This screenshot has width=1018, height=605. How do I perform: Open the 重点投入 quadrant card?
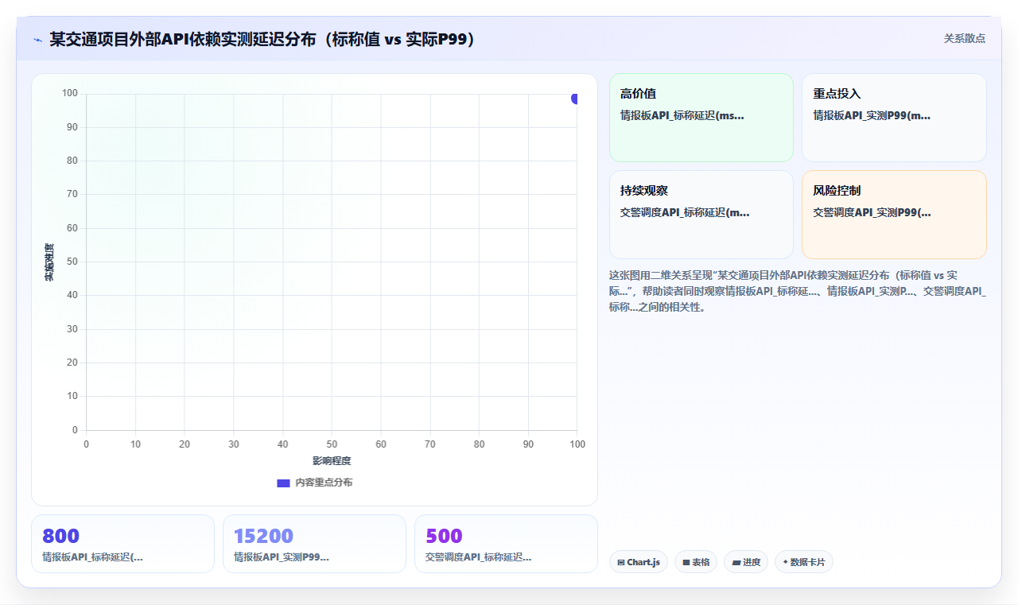894,118
